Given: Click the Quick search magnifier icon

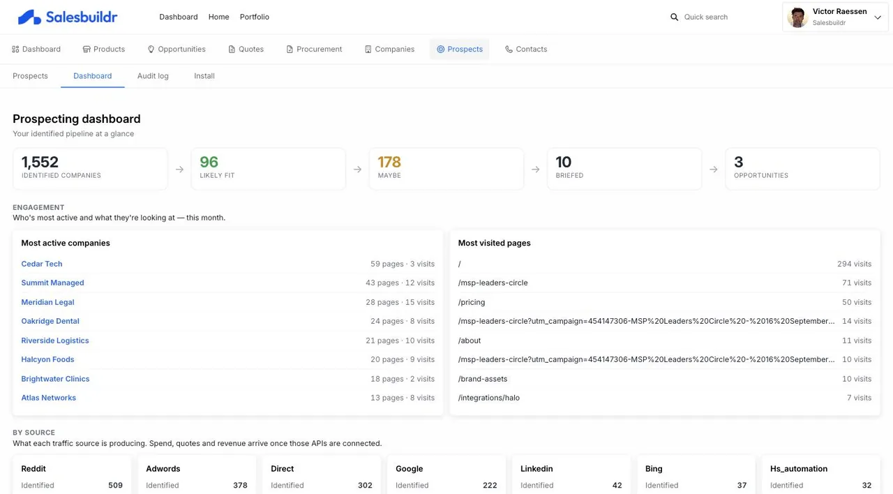Looking at the screenshot, I should (x=674, y=17).
